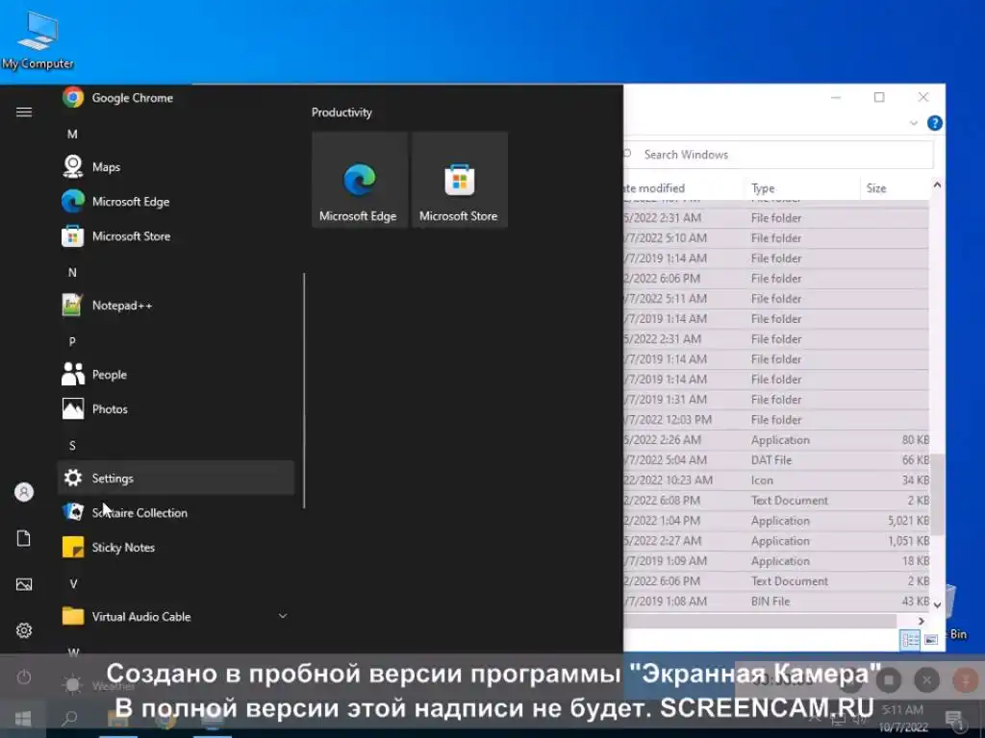Image resolution: width=985 pixels, height=738 pixels.
Task: Launch Solitaire Collection
Action: pyautogui.click(x=175, y=513)
